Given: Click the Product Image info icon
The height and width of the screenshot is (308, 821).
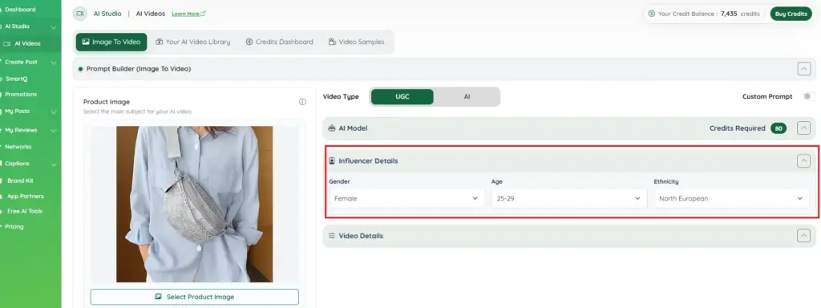Looking at the screenshot, I should coord(302,102).
